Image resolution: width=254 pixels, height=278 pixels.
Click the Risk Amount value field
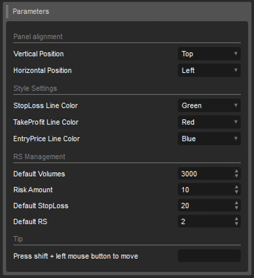click(x=206, y=189)
